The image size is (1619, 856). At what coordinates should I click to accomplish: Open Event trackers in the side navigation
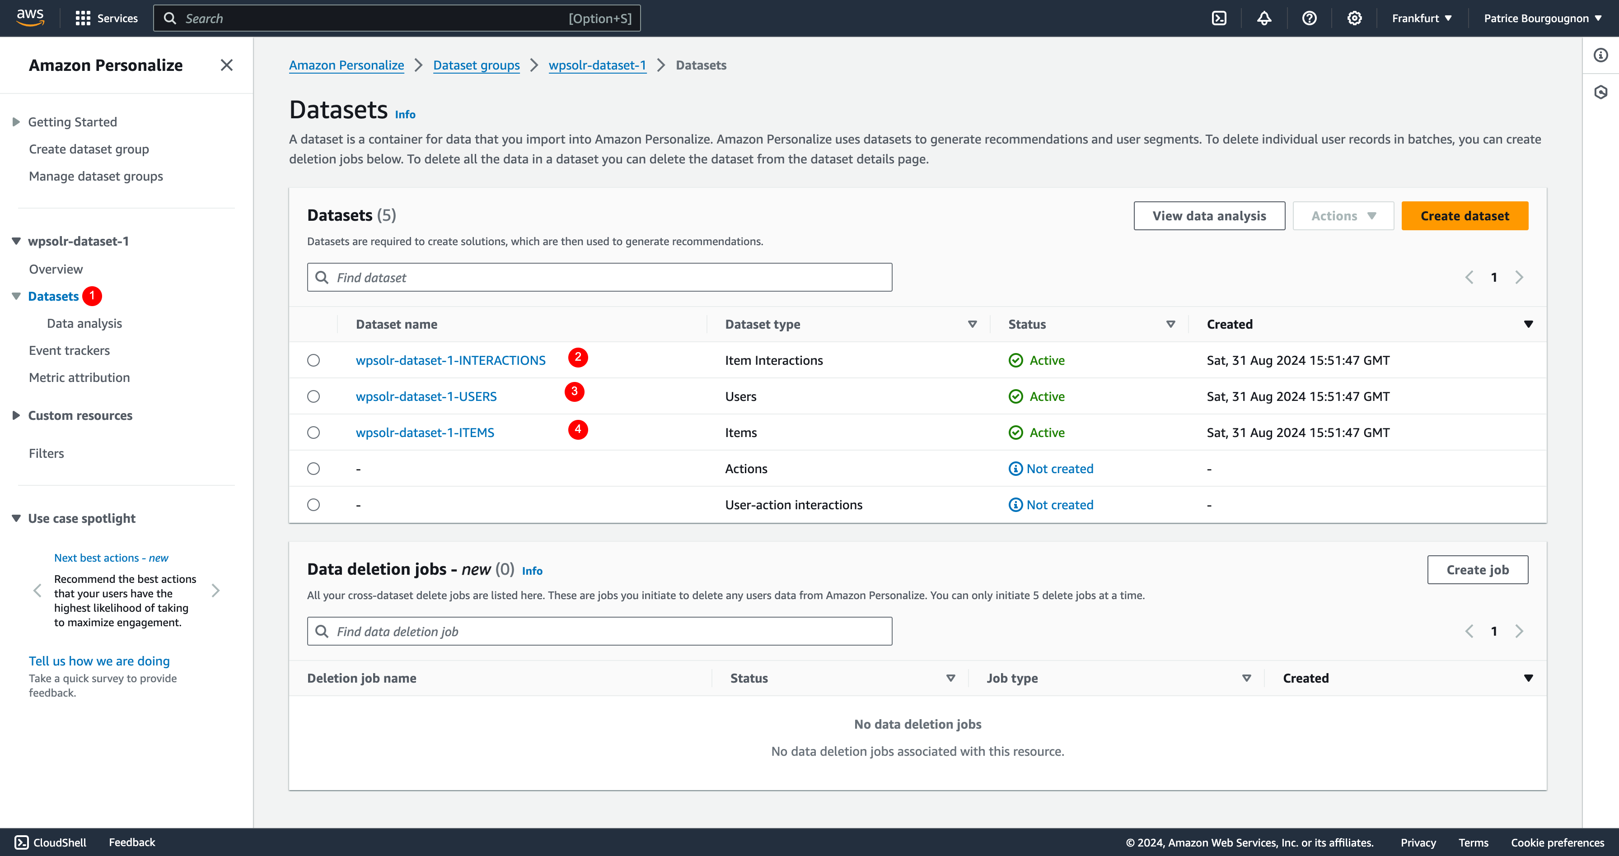(69, 350)
